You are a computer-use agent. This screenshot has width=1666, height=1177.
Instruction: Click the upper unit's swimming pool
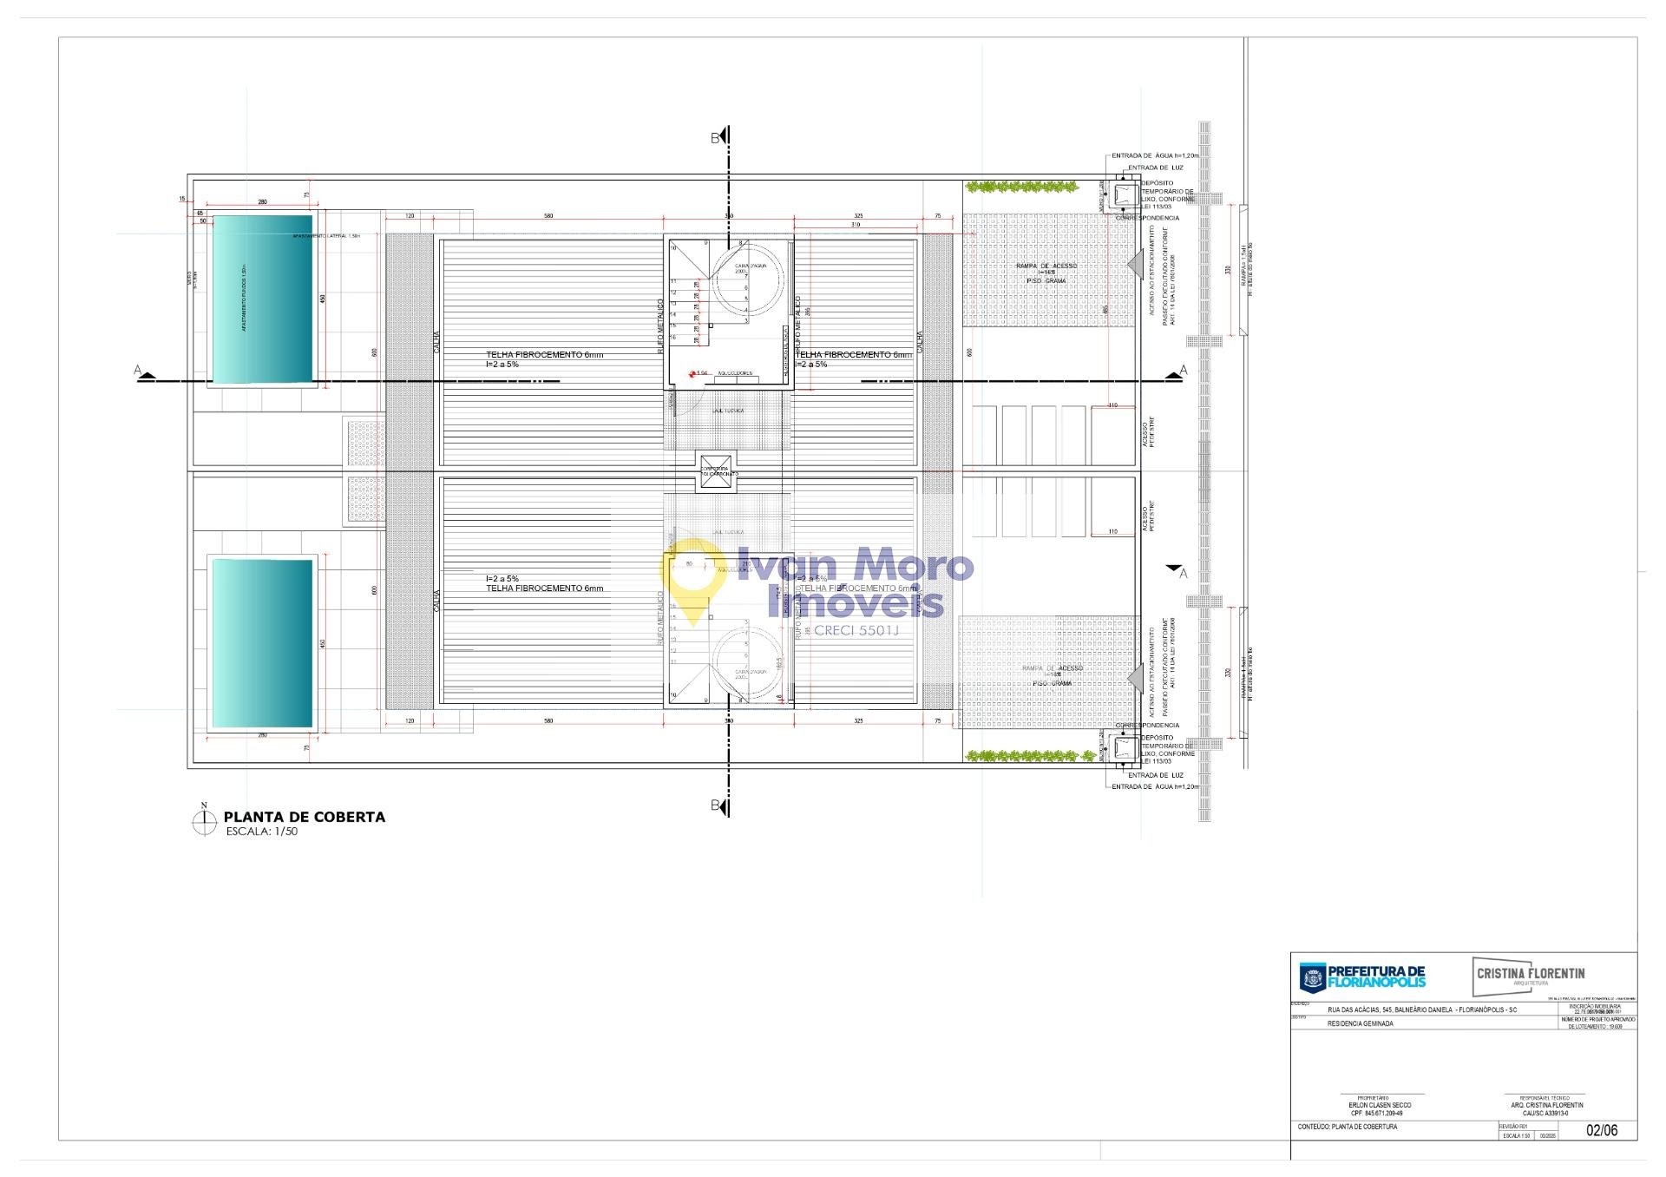[263, 299]
